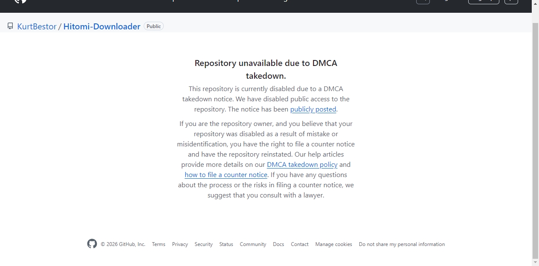Click Manage cookies in the footer

point(333,244)
